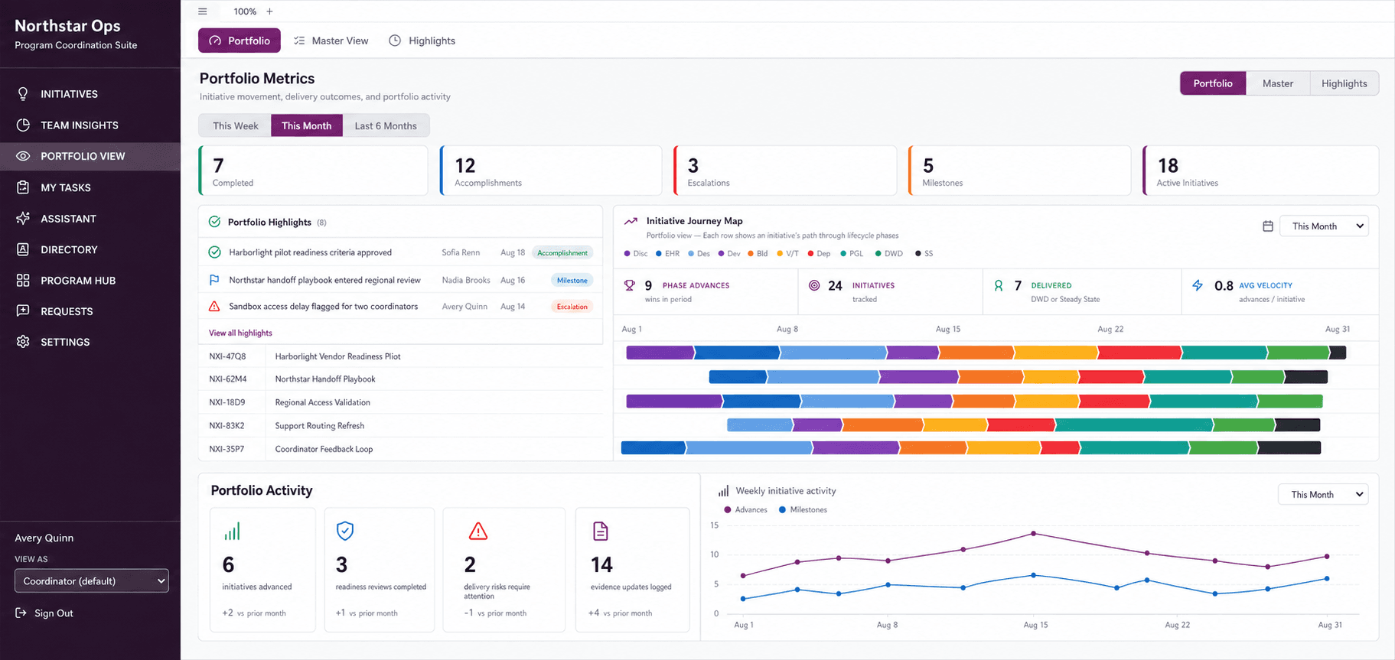Select the Last 6 Months time range
The width and height of the screenshot is (1395, 660).
pyautogui.click(x=386, y=125)
